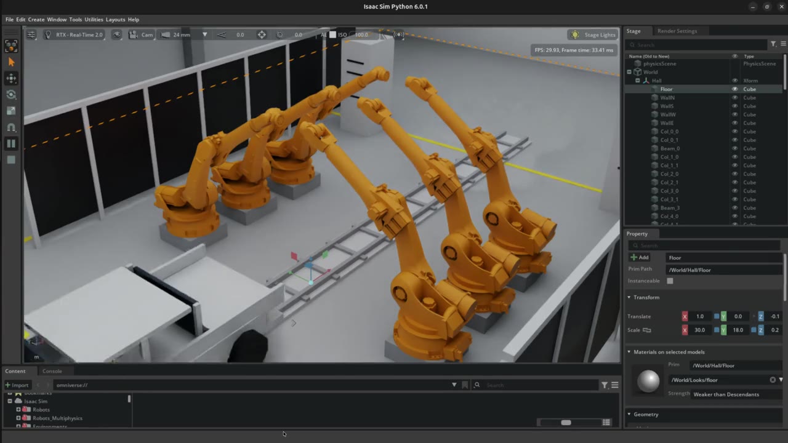788x443 pixels.
Task: Open the Create menu
Action: coord(36,19)
